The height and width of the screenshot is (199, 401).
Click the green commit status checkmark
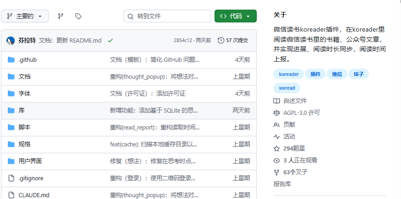pos(110,40)
